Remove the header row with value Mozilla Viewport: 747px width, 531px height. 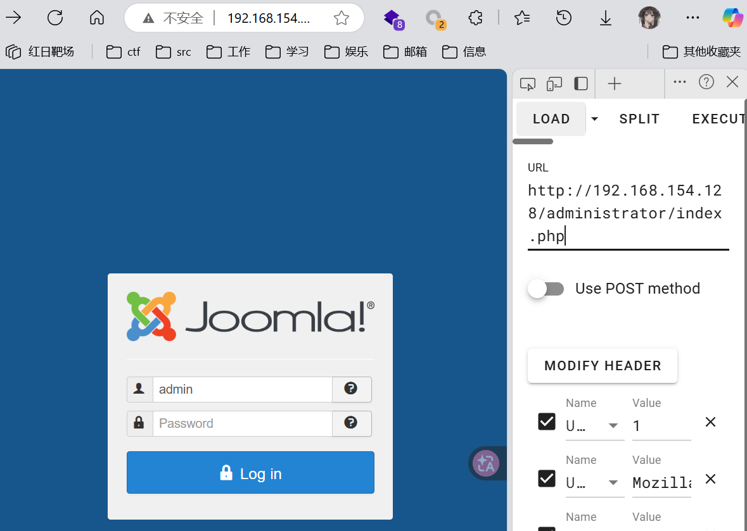(710, 478)
